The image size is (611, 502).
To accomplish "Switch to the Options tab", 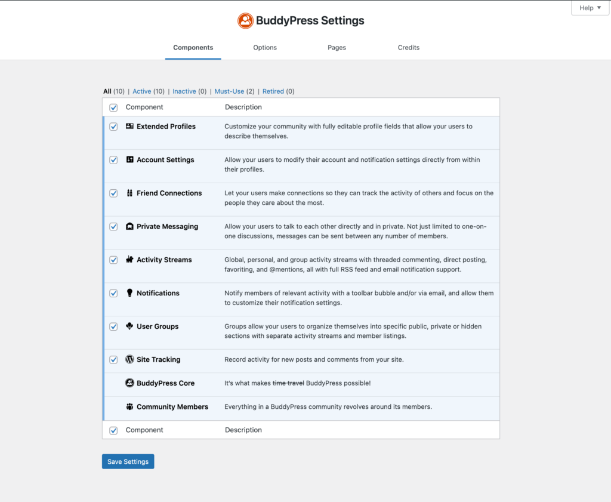I will [x=265, y=48].
